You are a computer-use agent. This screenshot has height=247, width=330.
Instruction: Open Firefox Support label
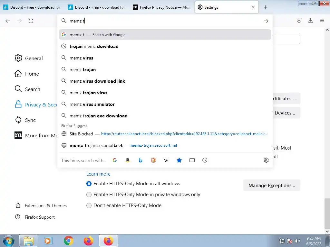pyautogui.click(x=40, y=217)
